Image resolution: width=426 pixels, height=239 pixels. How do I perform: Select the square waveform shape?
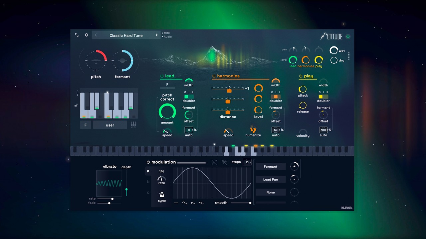tap(201, 203)
